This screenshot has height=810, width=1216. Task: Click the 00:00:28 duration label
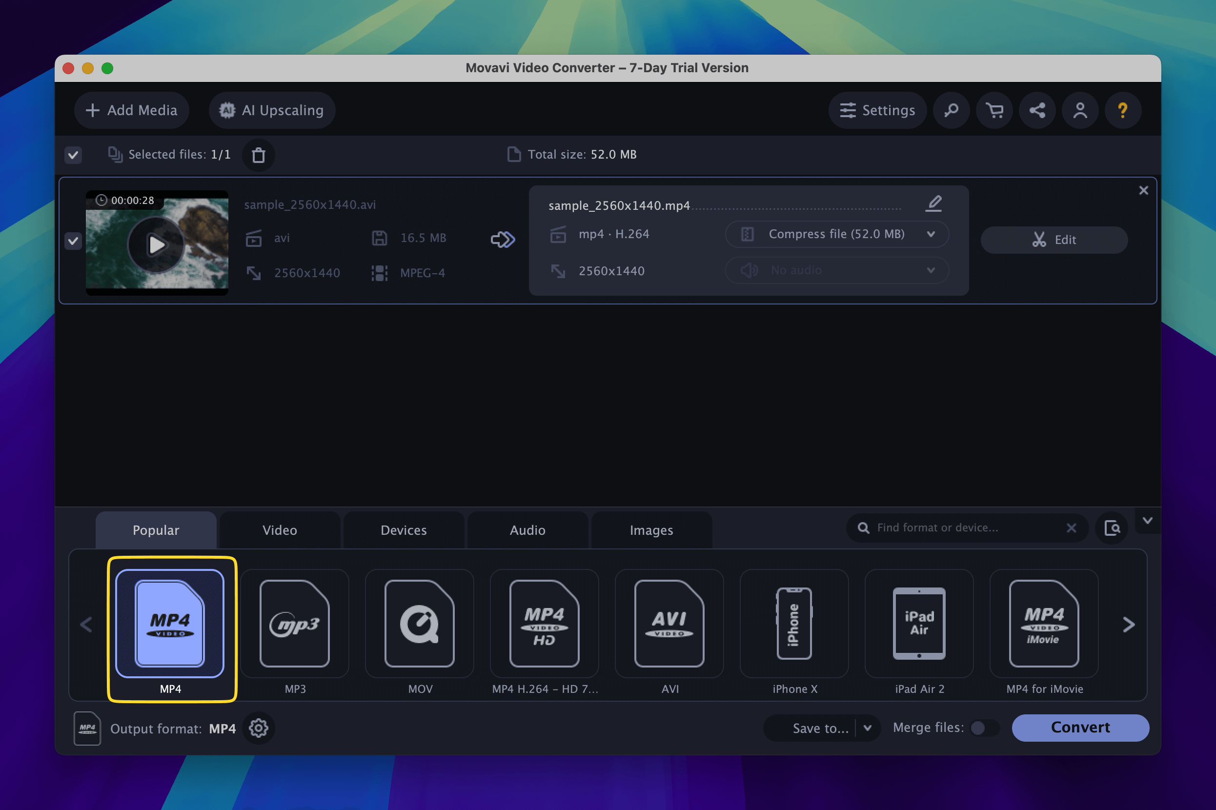[x=132, y=201]
